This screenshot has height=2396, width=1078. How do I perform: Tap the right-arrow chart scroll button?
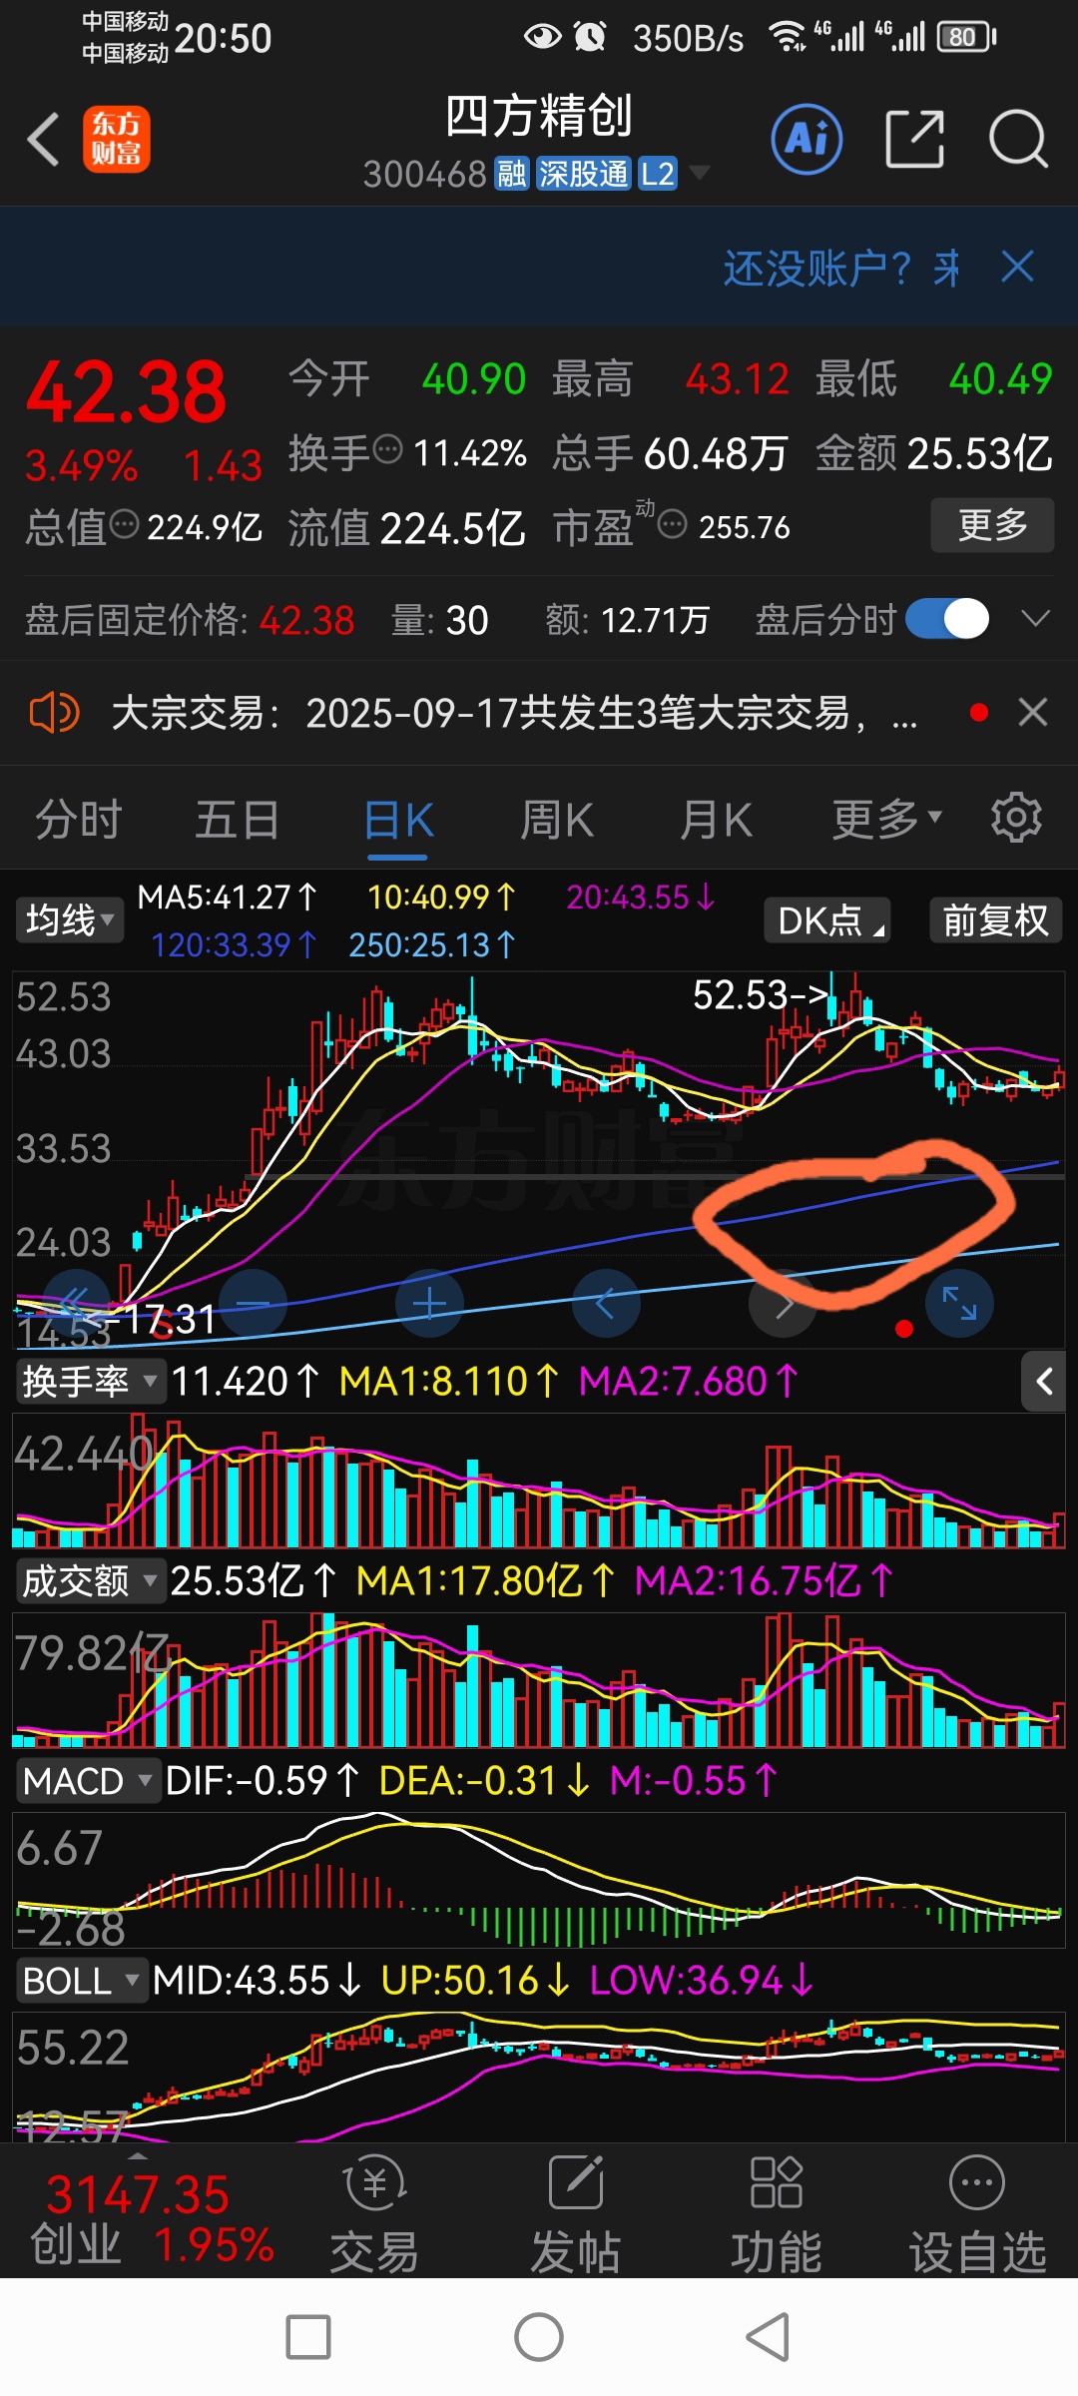point(783,1303)
